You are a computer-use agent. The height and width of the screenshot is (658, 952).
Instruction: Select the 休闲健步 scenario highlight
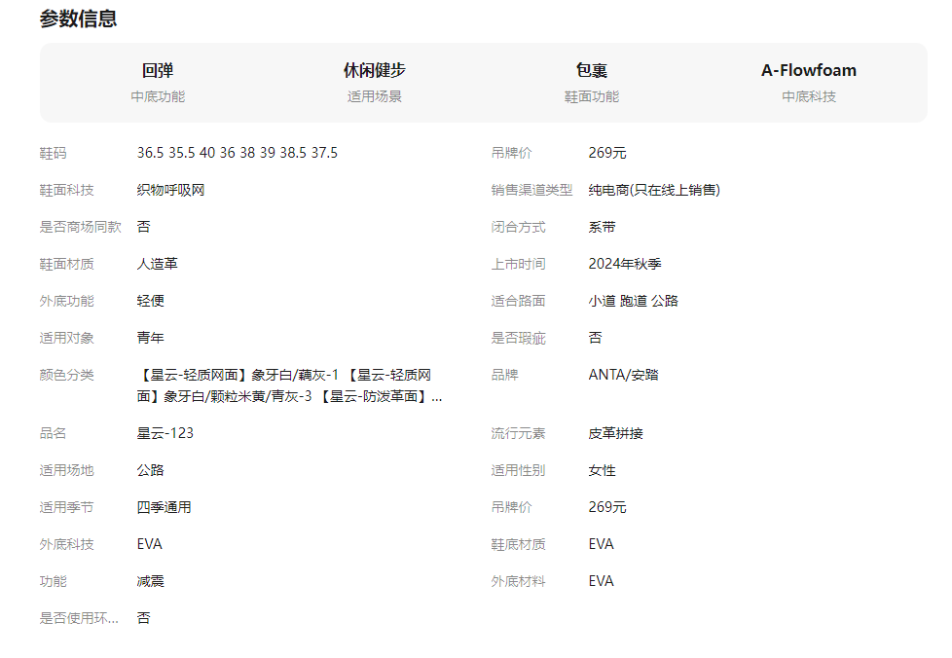coord(375,71)
